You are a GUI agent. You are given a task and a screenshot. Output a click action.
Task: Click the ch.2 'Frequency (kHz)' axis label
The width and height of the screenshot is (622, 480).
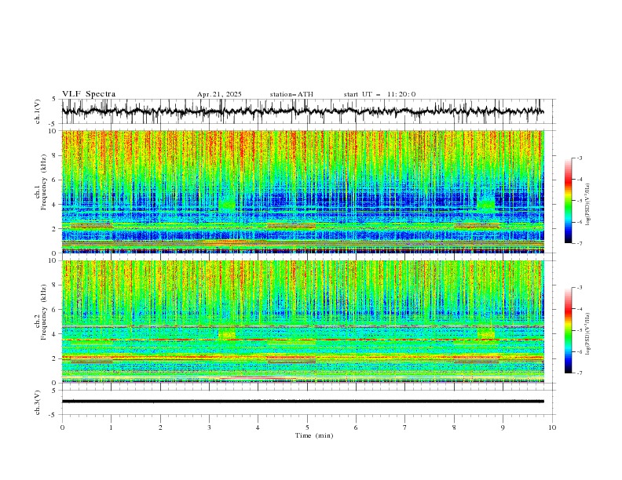tap(43, 312)
